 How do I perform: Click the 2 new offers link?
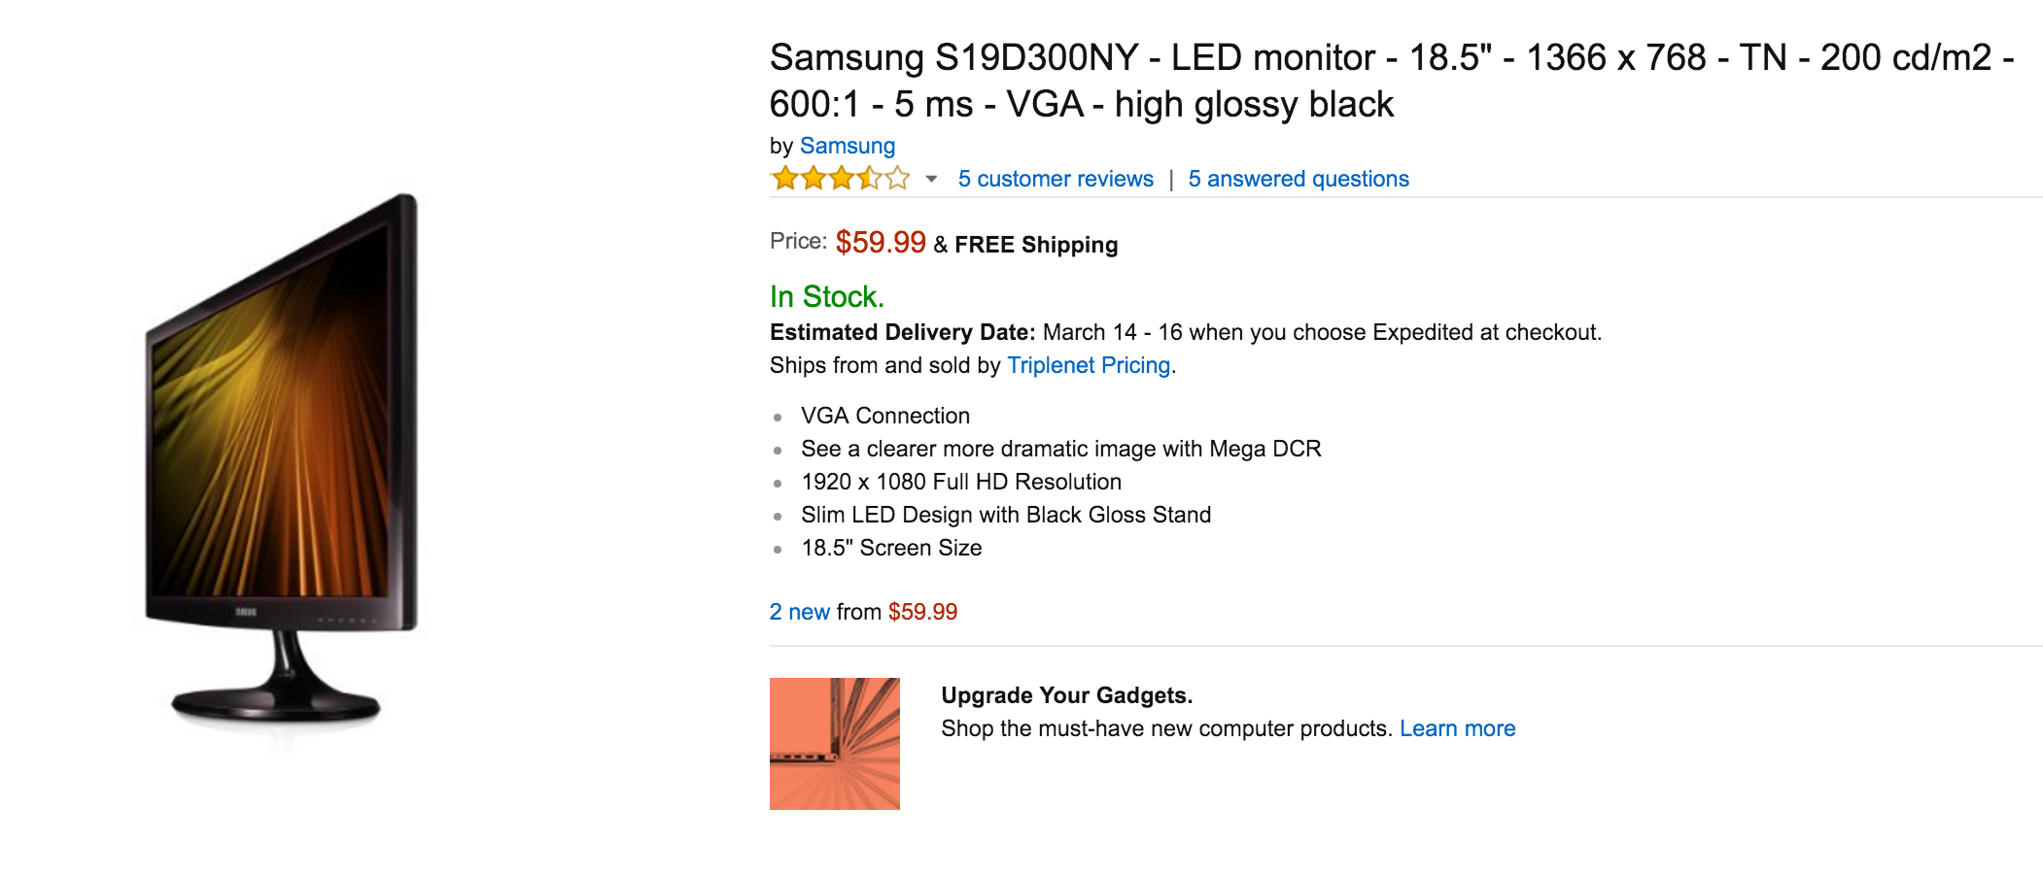799,612
